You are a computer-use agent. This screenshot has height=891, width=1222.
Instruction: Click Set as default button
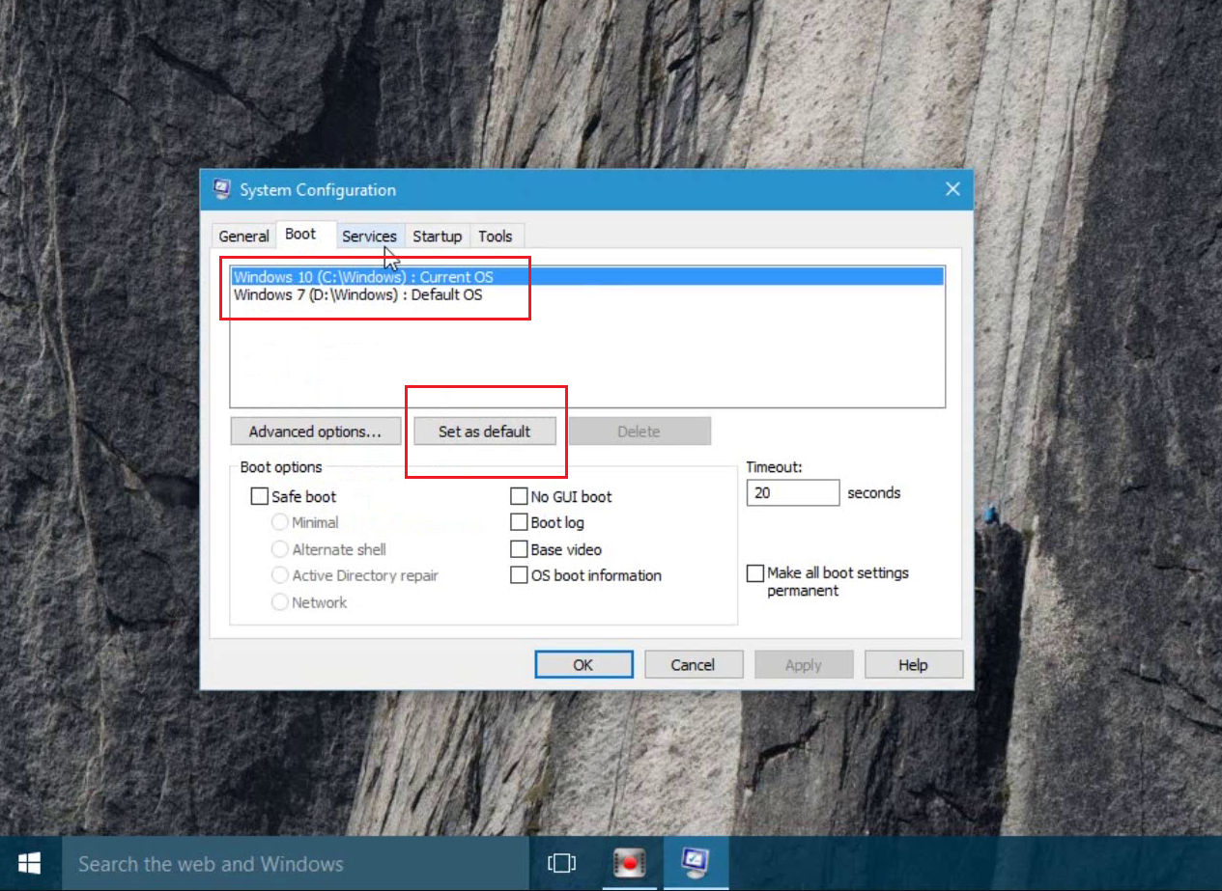pos(485,432)
